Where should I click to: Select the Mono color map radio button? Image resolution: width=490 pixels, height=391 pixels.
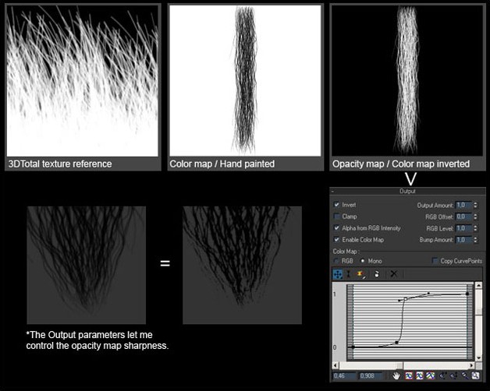(x=363, y=261)
